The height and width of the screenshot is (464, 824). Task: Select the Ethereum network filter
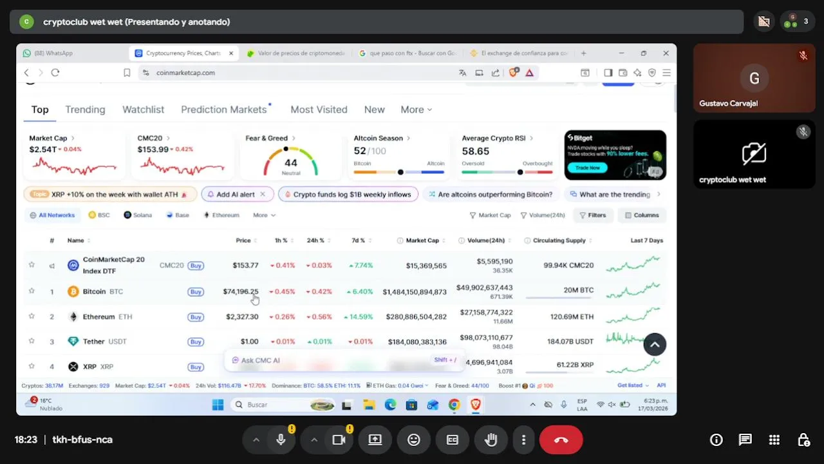pyautogui.click(x=221, y=215)
